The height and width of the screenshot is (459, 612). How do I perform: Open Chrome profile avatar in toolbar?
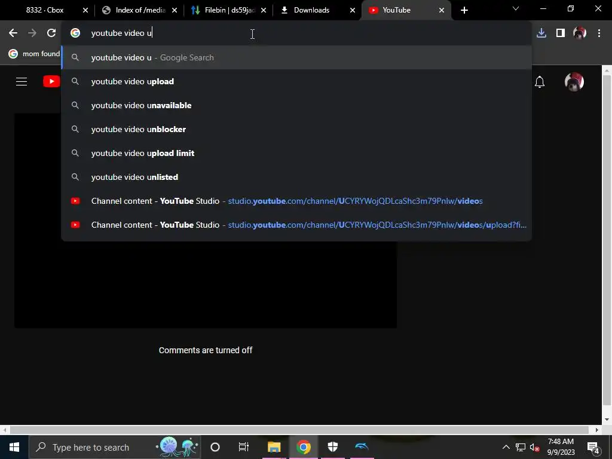point(580,33)
